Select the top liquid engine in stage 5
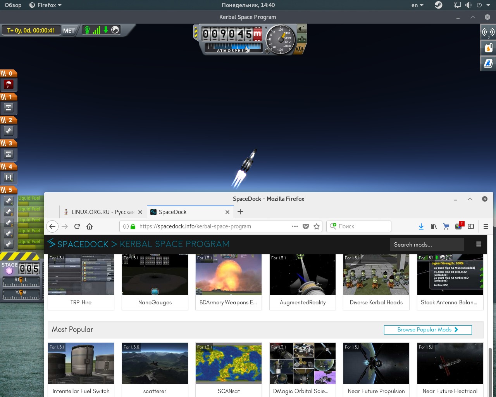 tap(9, 201)
